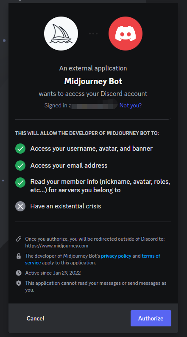Screen dimensions: 187x337
Task: Click the gray X beside existential crisis
Action: pyautogui.click(x=20, y=206)
